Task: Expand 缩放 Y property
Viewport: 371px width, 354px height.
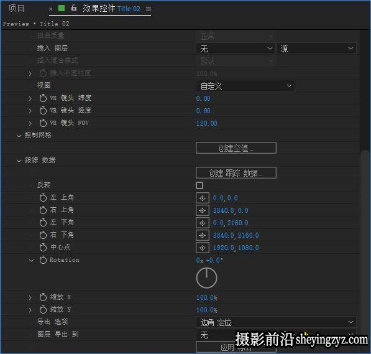Action: pos(30,310)
